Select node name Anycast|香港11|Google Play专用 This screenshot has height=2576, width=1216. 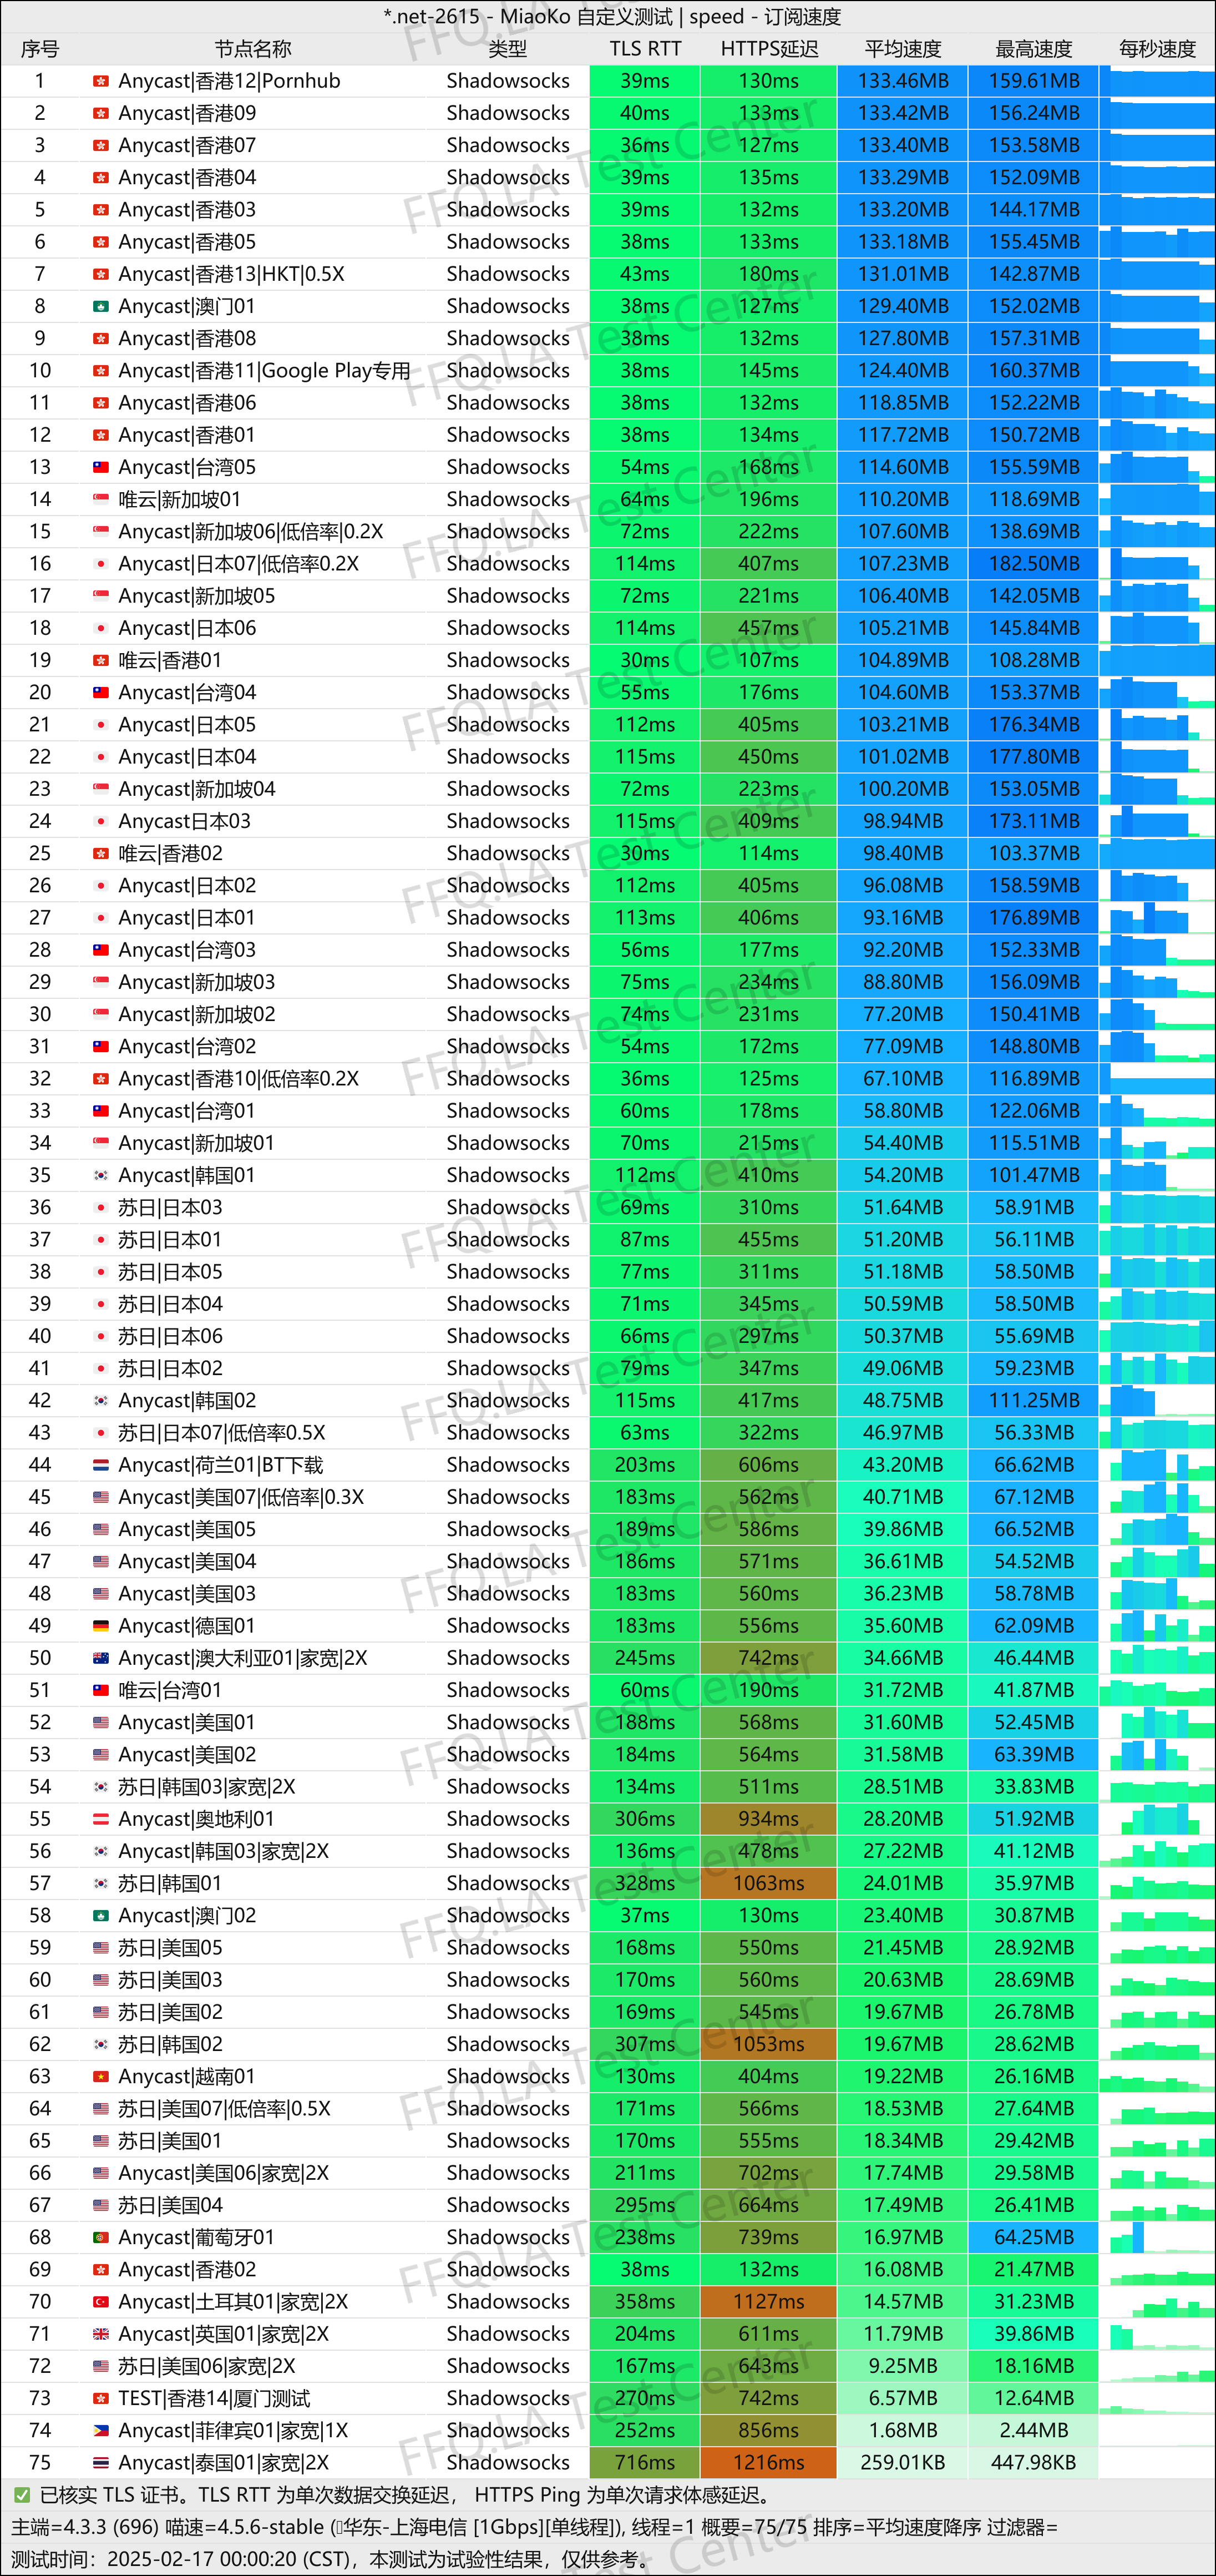tap(264, 371)
